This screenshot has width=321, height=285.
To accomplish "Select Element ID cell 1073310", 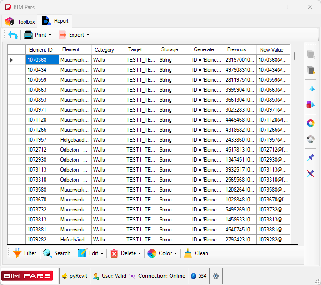I will 42,180.
